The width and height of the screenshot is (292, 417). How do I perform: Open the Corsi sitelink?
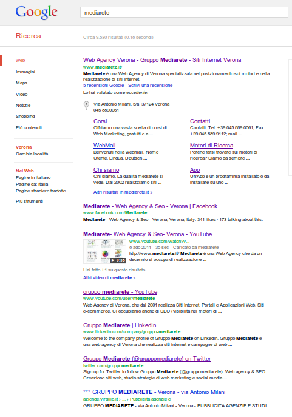100,121
